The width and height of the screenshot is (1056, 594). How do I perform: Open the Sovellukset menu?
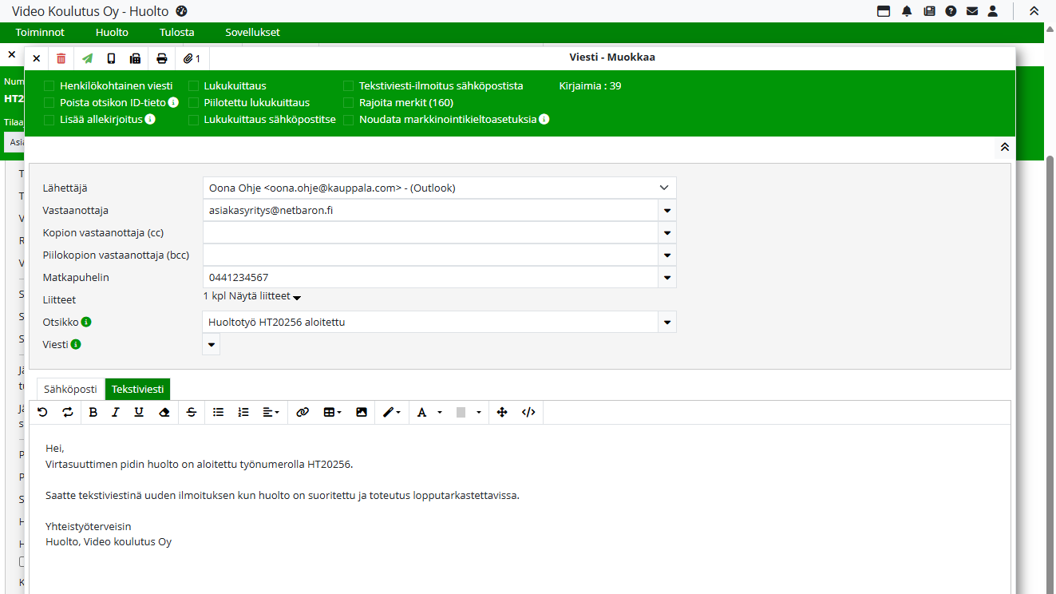(252, 33)
